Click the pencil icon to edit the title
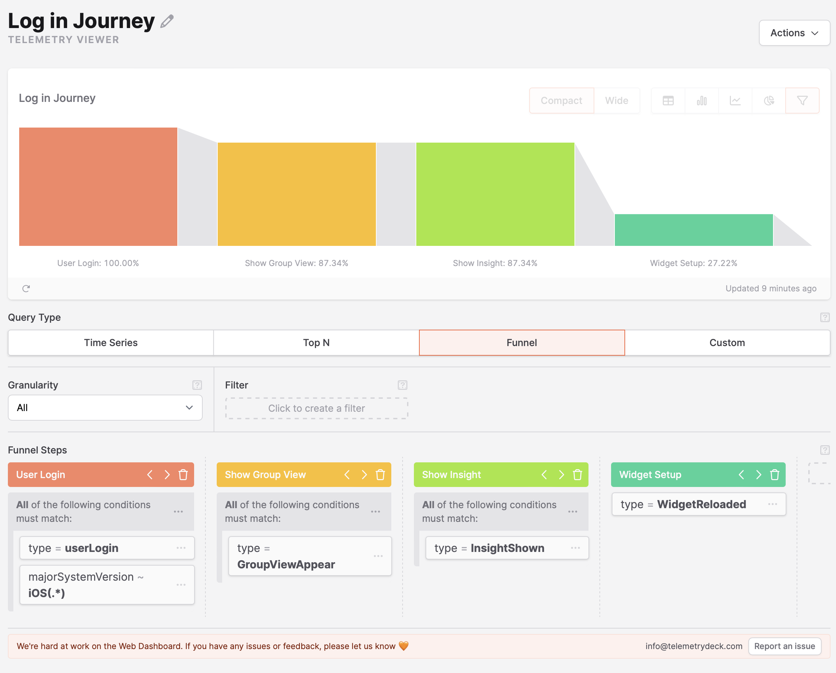 point(167,21)
